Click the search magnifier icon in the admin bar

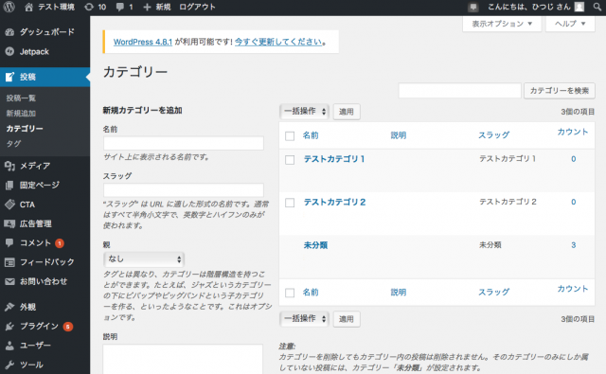(x=597, y=7)
